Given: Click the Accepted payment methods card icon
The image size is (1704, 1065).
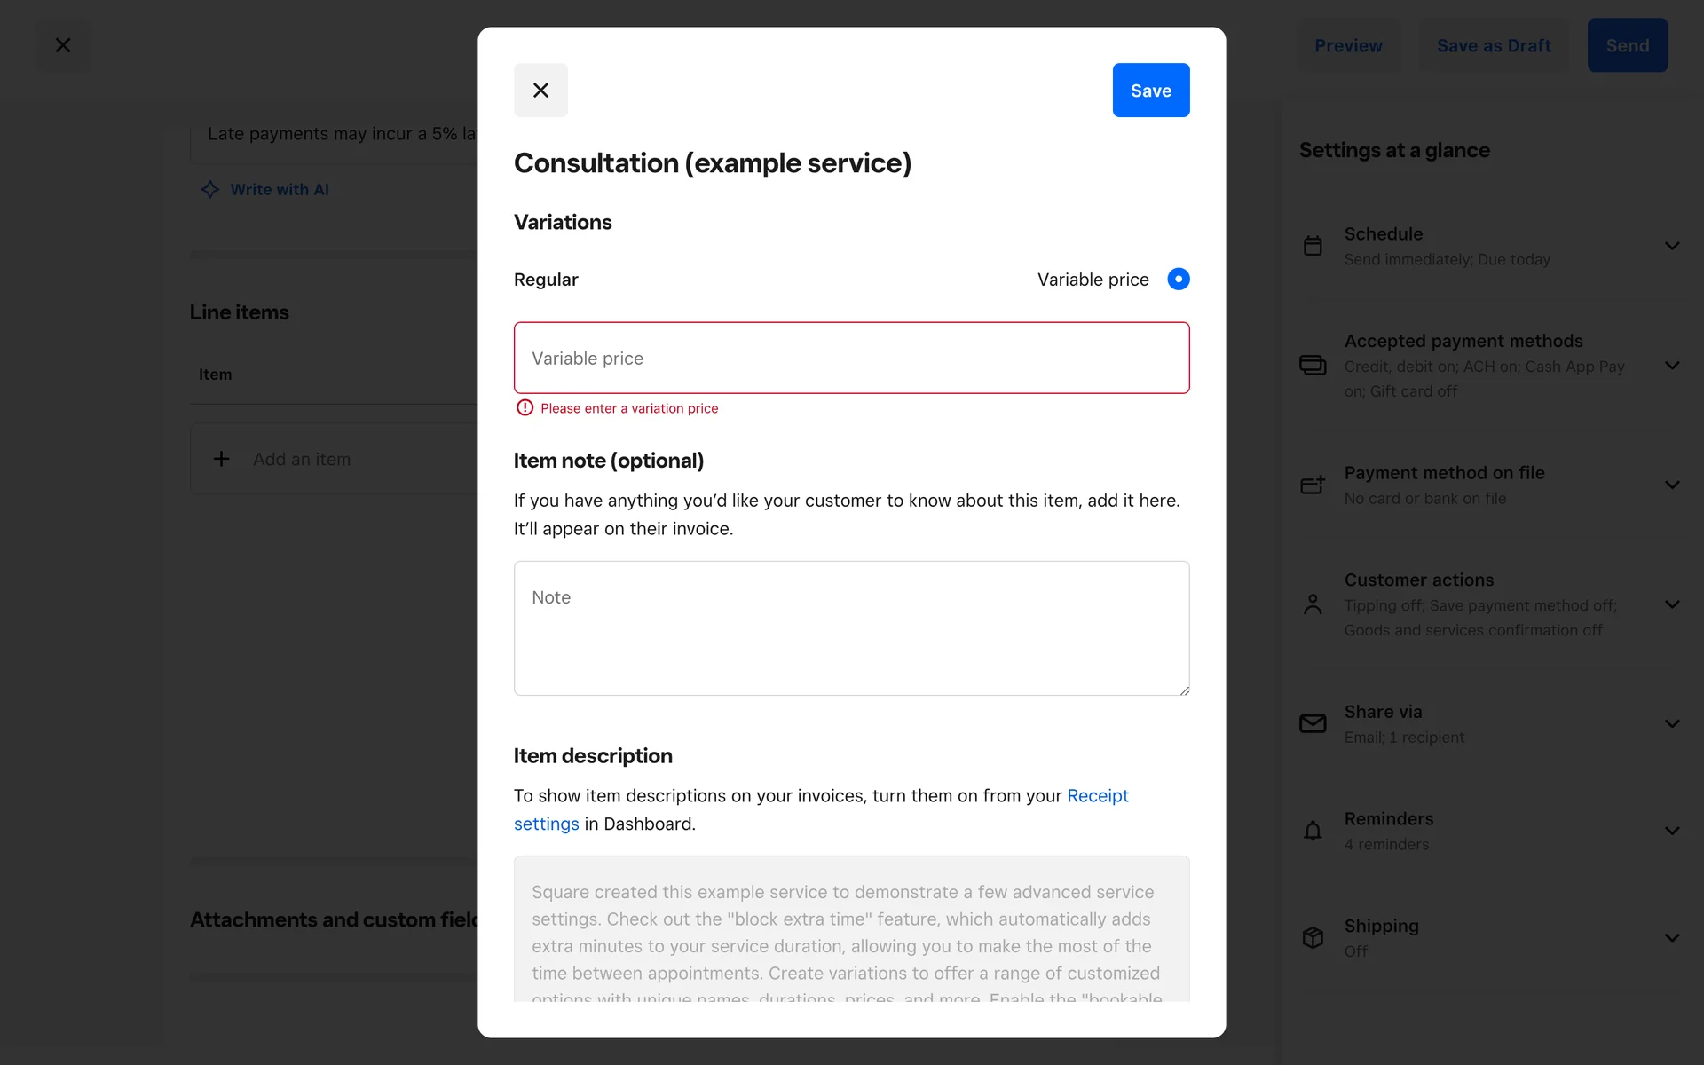Looking at the screenshot, I should (1313, 365).
